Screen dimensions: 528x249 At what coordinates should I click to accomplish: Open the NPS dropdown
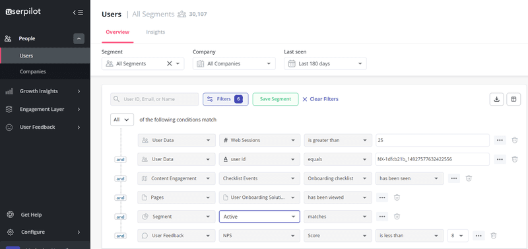[259, 236]
